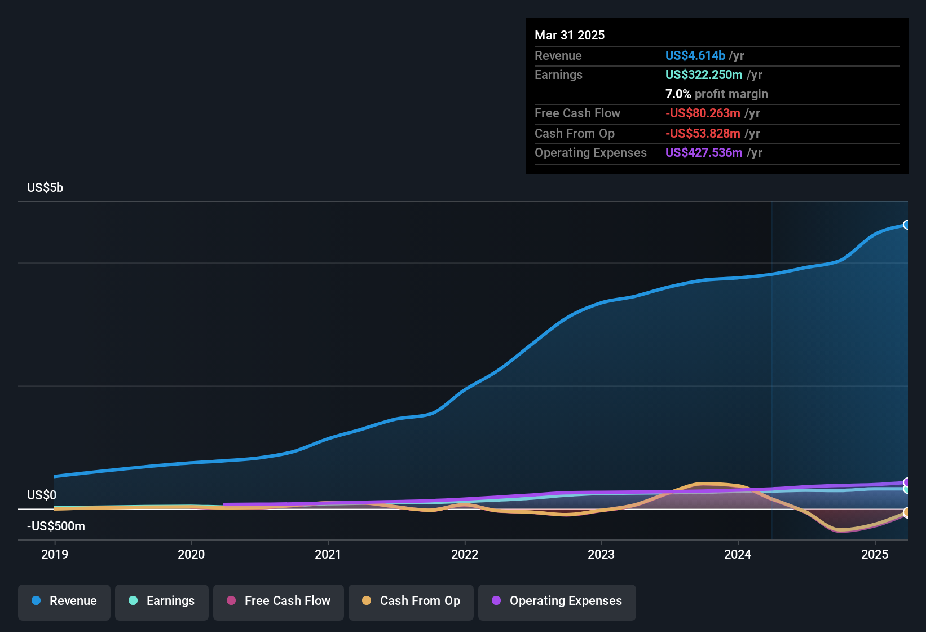Click the 2020 x-axis label

pyautogui.click(x=191, y=554)
